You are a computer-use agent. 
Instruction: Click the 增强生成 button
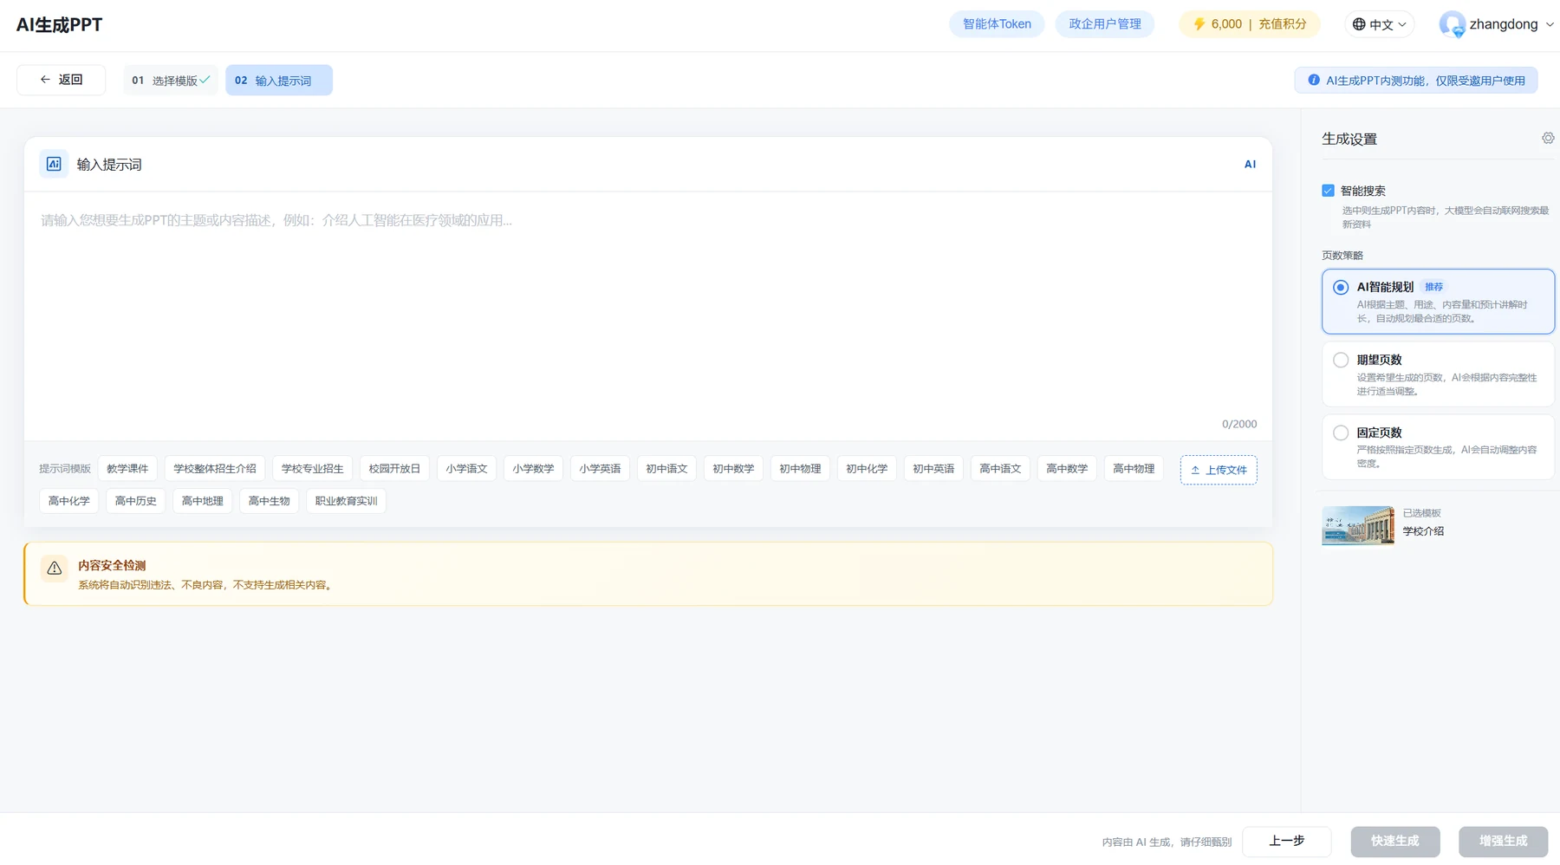point(1503,842)
